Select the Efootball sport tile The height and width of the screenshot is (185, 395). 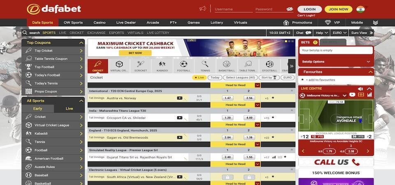click(x=270, y=66)
